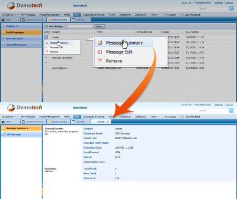Click the message search field next to New Message
The image size is (237, 199).
pos(80,26)
